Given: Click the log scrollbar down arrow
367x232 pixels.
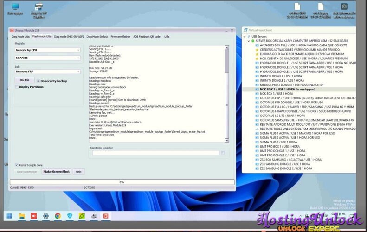Looking at the screenshot, I should tap(226, 140).
